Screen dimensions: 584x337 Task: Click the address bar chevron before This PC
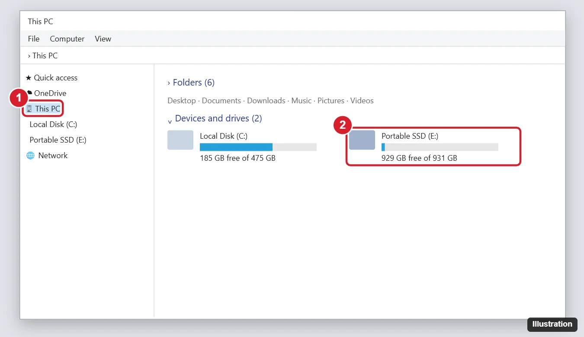tap(29, 56)
